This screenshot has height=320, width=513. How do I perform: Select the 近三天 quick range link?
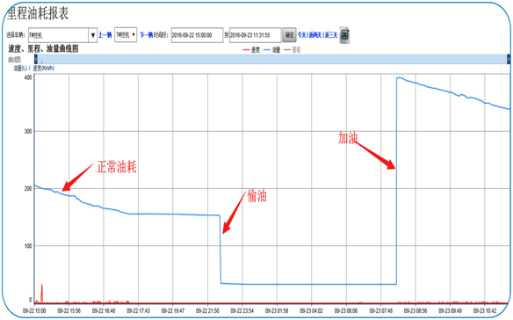coord(331,34)
